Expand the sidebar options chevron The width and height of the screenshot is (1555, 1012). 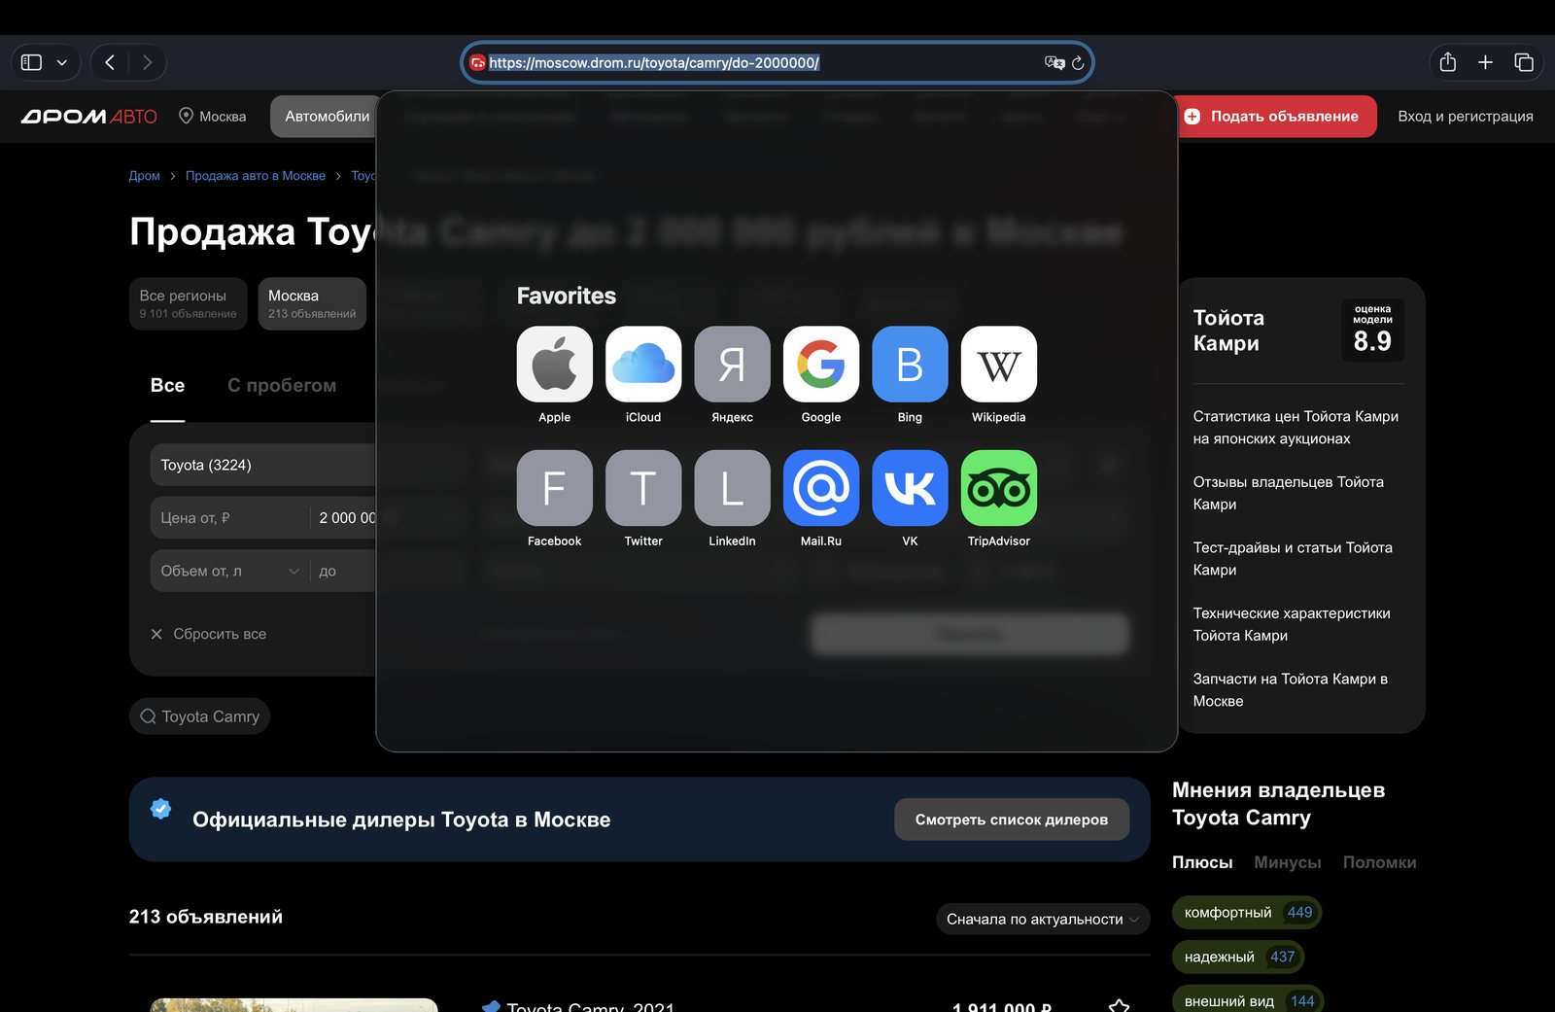(62, 62)
